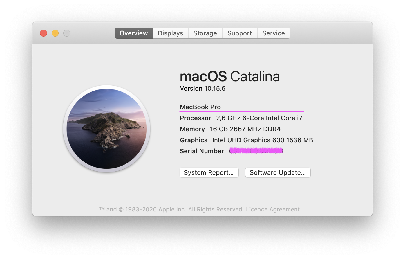405x259 pixels.
Task: Click the Memory specification text
Action: 230,129
